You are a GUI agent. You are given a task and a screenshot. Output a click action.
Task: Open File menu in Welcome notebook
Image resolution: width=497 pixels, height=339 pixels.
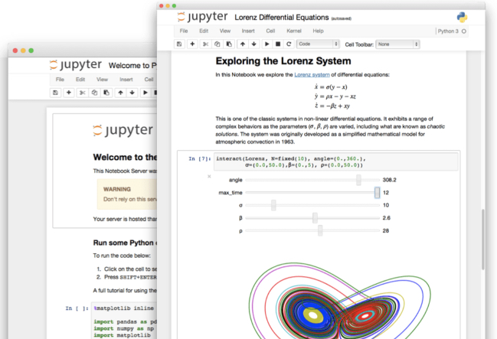pos(60,80)
